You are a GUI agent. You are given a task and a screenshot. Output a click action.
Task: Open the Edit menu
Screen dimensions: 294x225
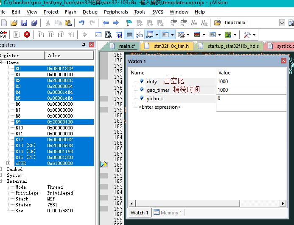point(16,12)
